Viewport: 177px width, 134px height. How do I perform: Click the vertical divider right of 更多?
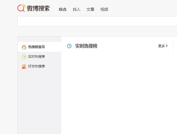coord(173,47)
